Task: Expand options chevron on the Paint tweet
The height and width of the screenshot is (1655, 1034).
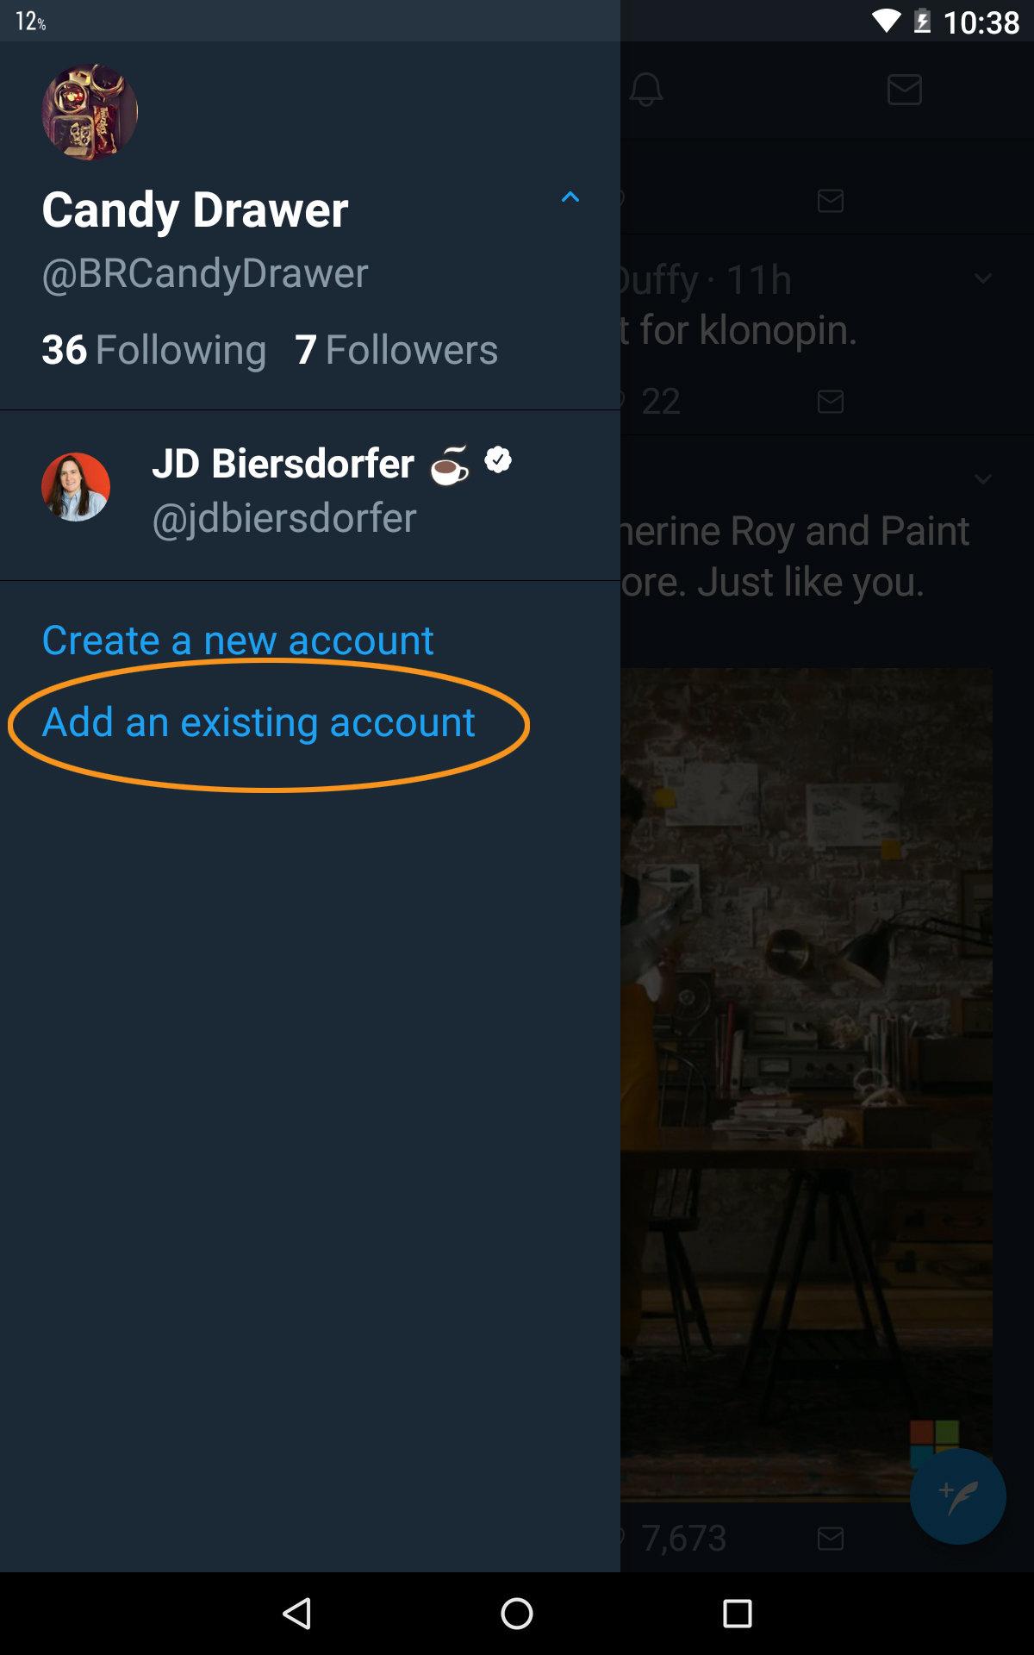Action: click(x=982, y=479)
